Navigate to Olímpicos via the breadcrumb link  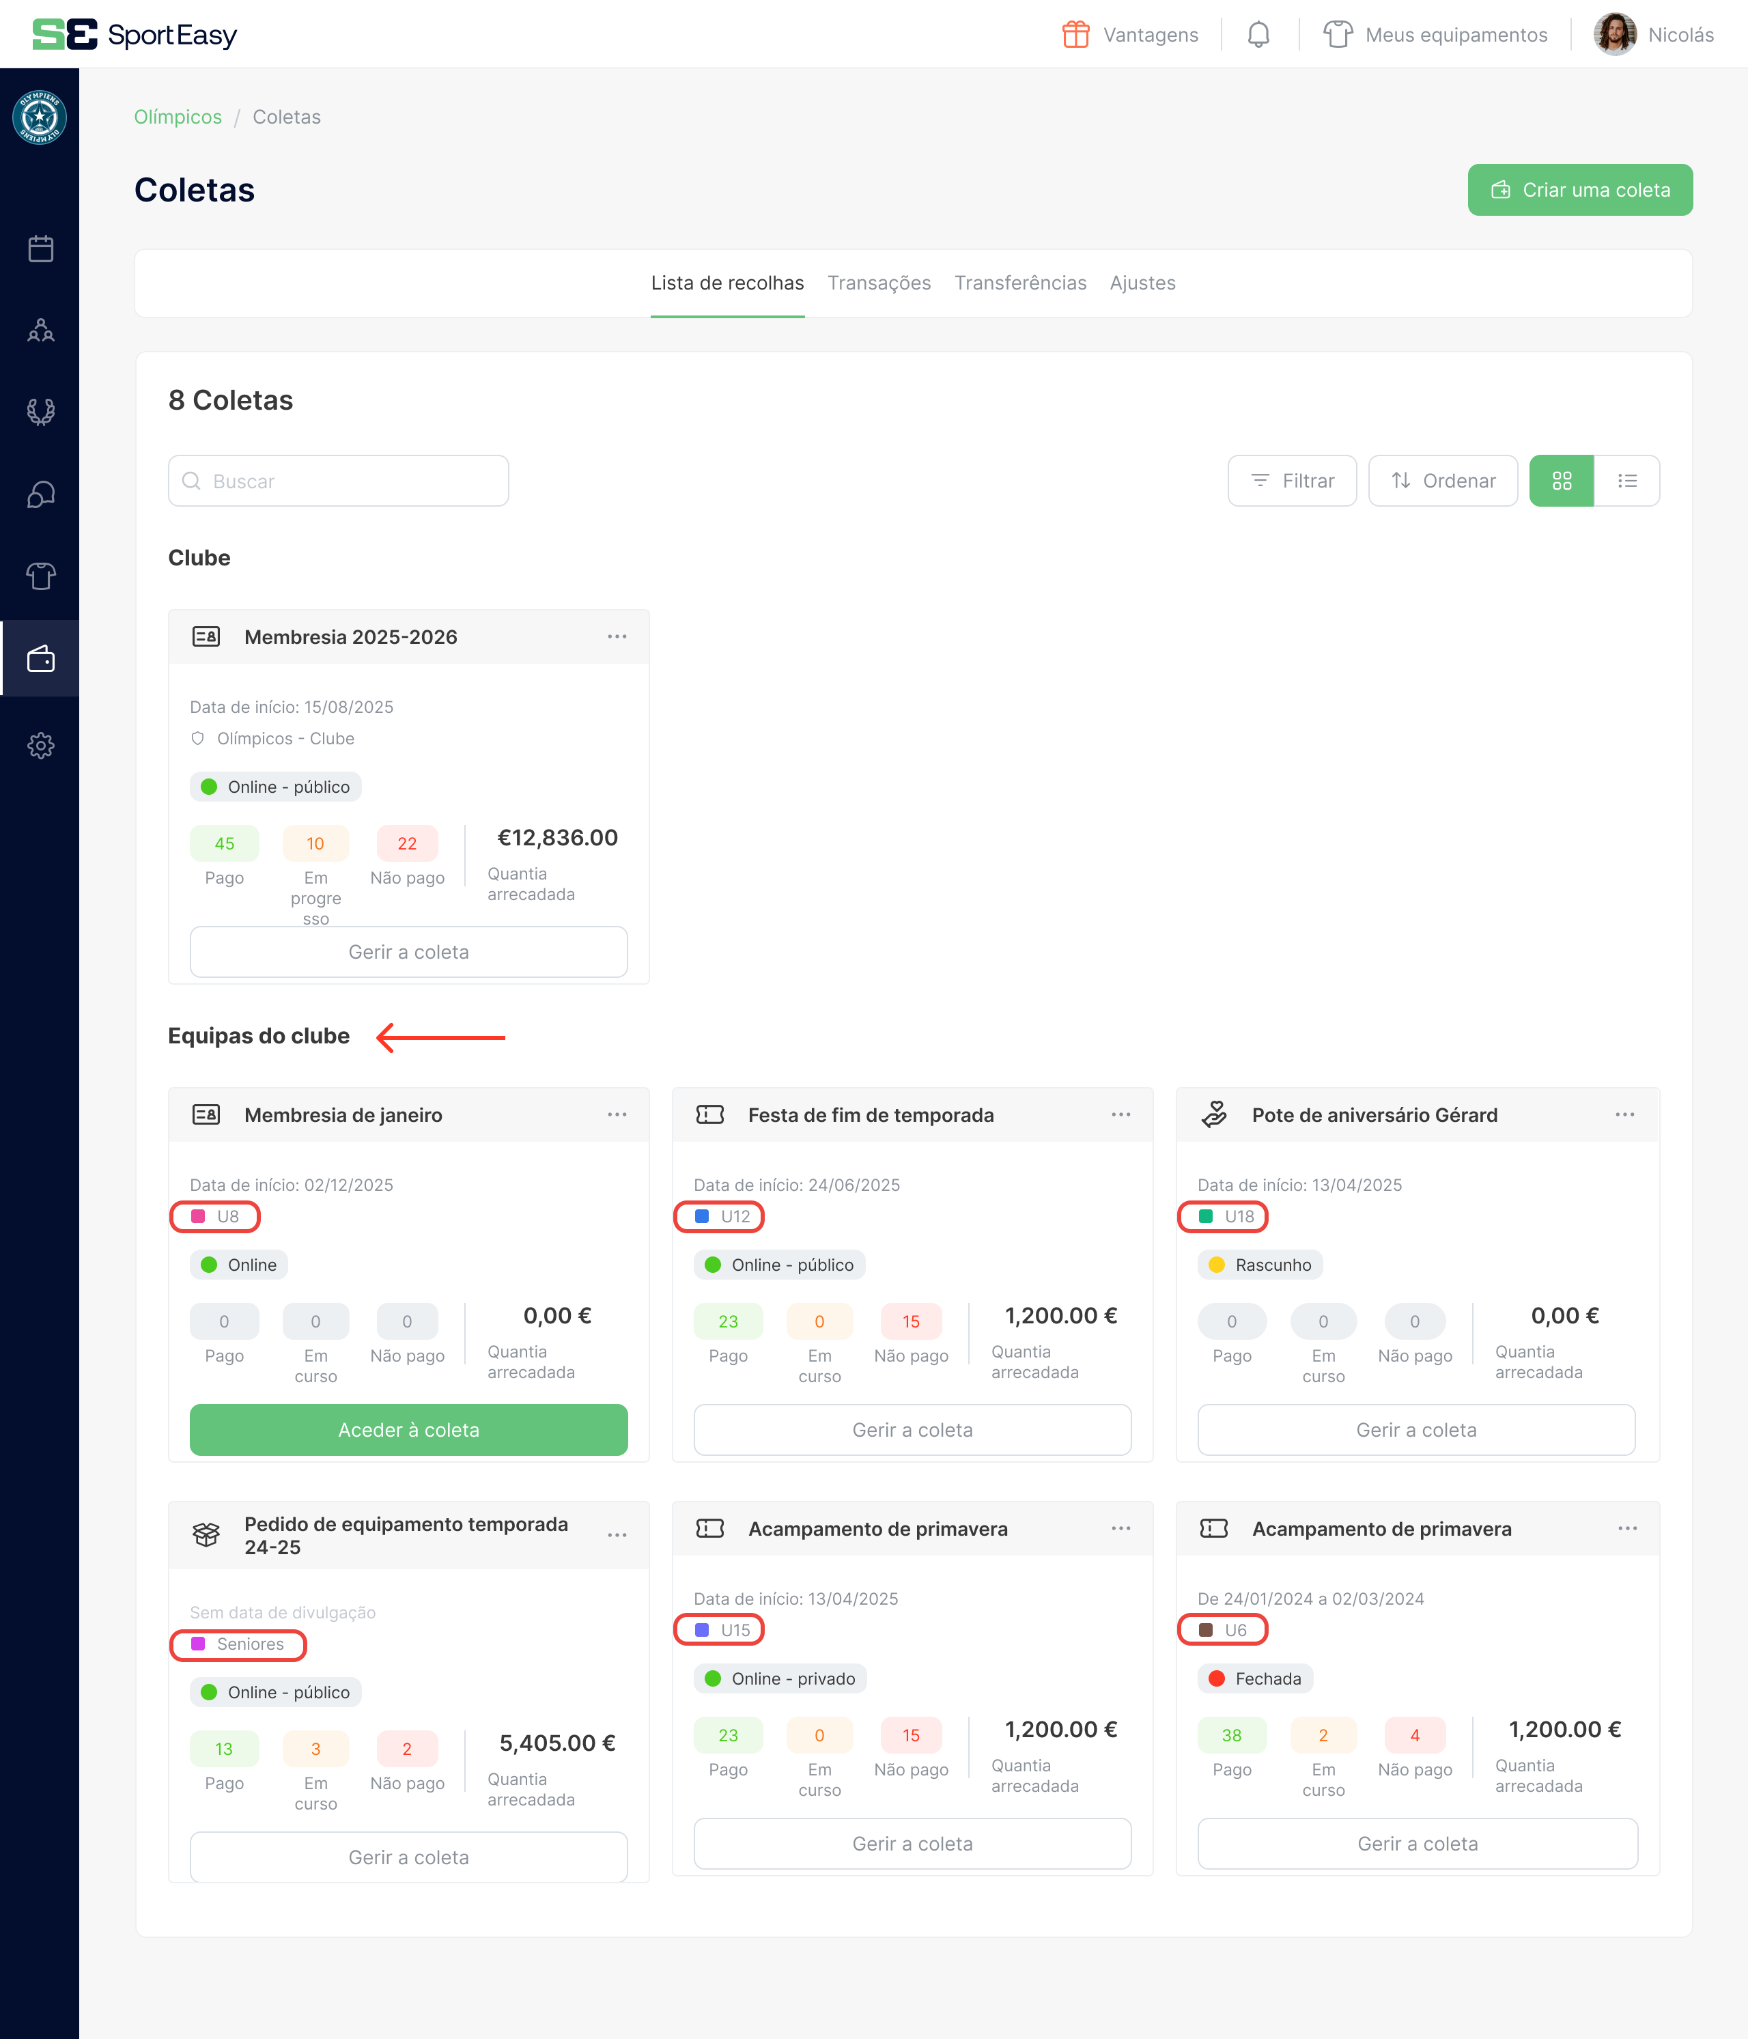click(178, 116)
